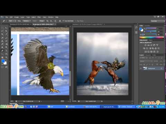Toggle Quick Mask mode in toolbox

(x=2, y=67)
